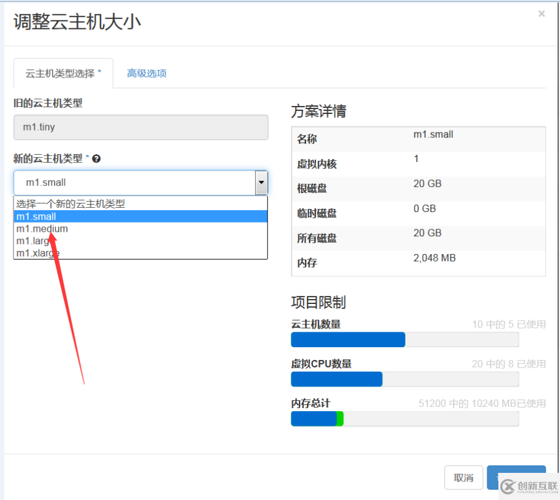Viewport: 560px width, 500px height.
Task: Switch to the 云主机类型选择 tab
Action: (63, 73)
